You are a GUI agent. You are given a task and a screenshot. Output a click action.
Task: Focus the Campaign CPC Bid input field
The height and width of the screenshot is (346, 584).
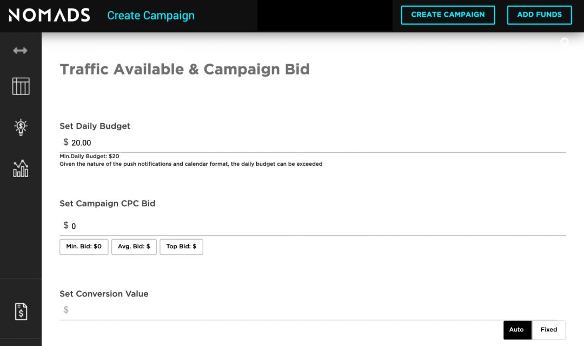pos(314,226)
